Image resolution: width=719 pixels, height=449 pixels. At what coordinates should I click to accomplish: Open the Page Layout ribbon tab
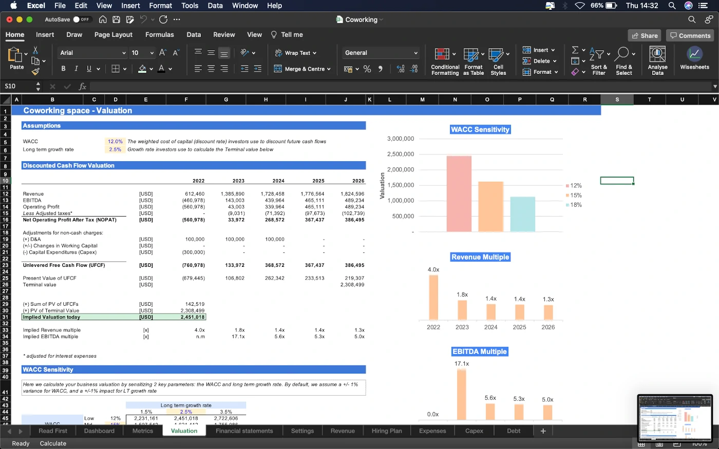[113, 34]
